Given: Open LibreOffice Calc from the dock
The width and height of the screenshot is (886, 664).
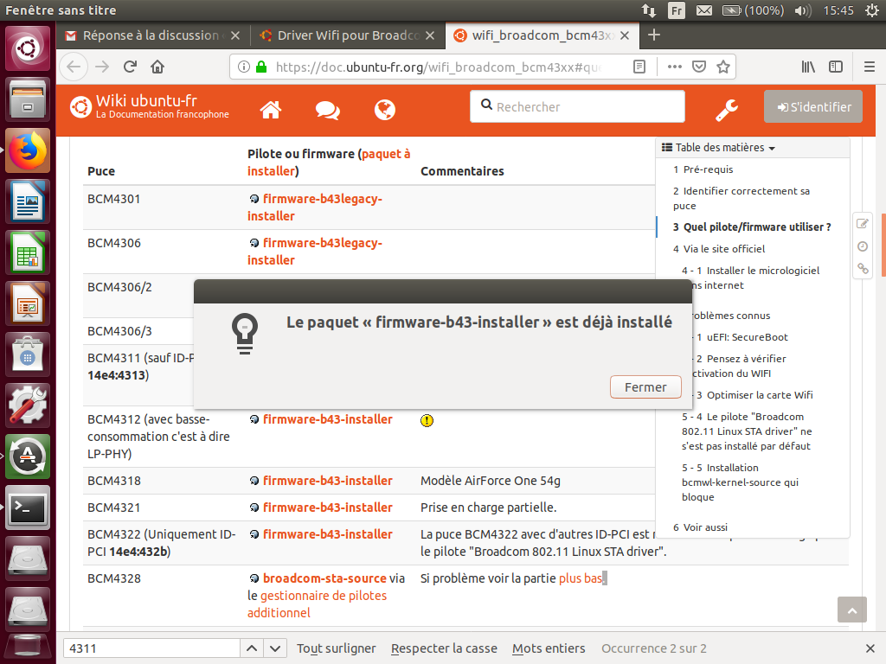Looking at the screenshot, I should point(28,252).
